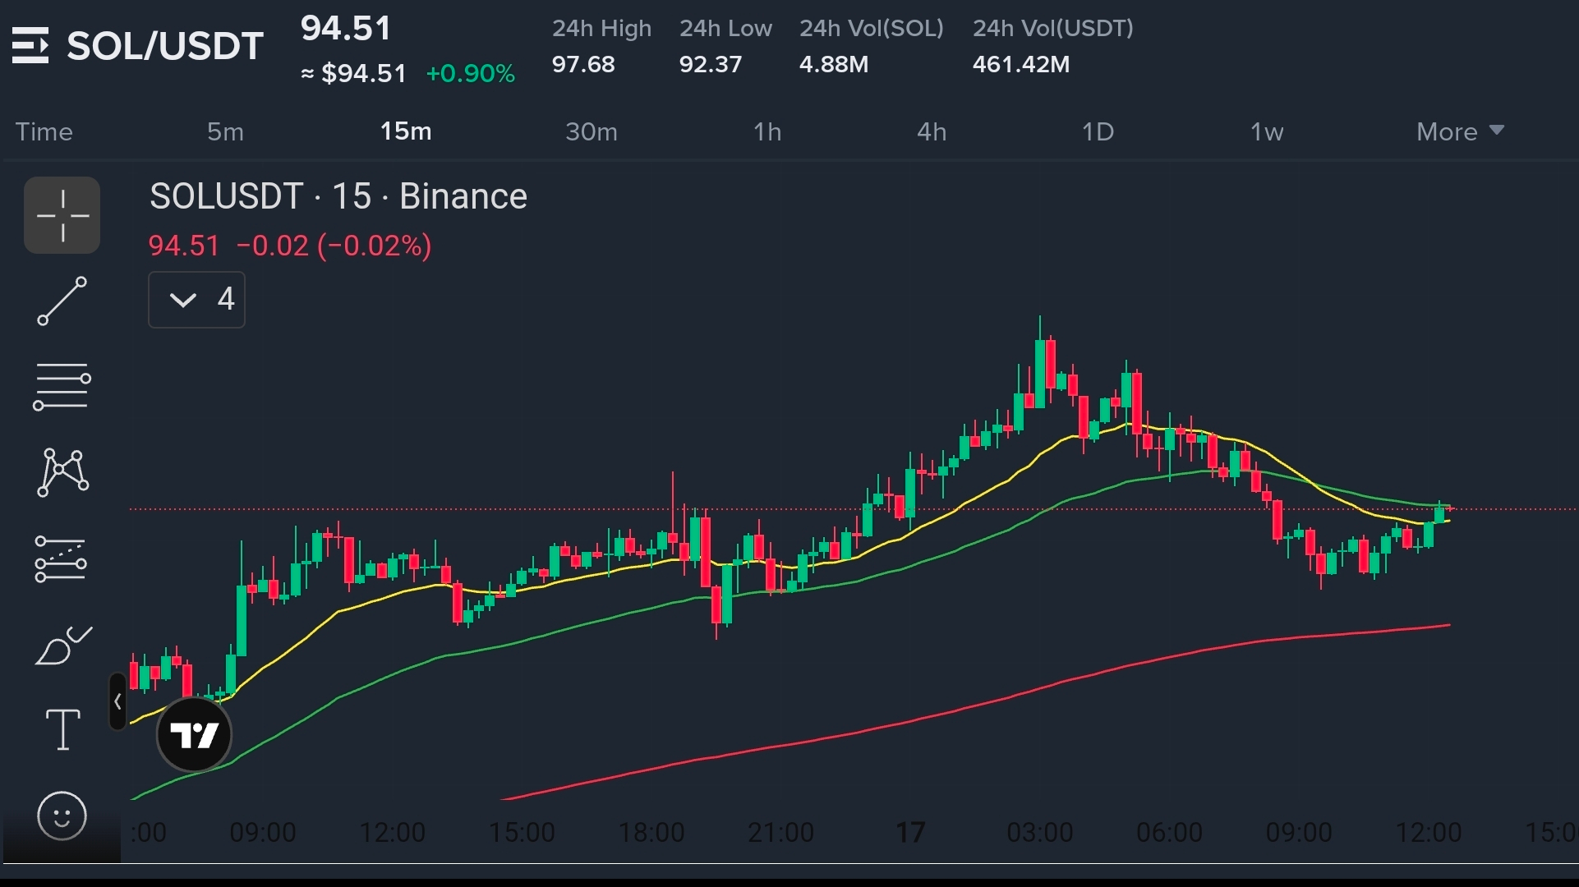Switch to the 5m timeframe
This screenshot has height=887, width=1579.
click(225, 131)
